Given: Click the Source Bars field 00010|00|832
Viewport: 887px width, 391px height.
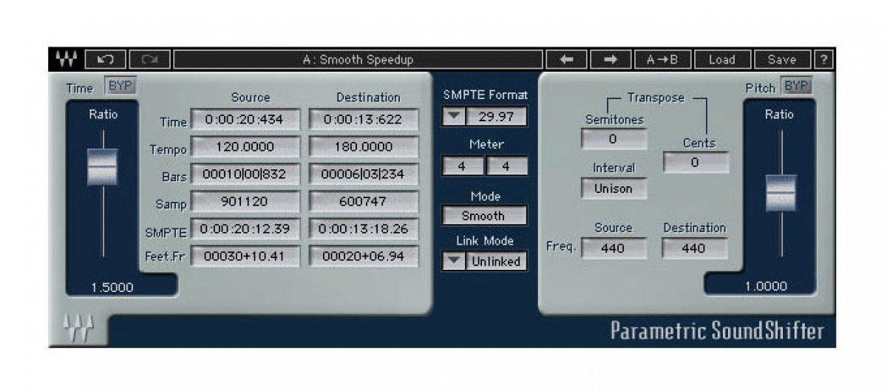Looking at the screenshot, I should [x=245, y=174].
